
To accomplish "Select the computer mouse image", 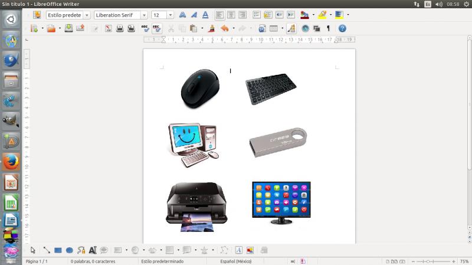I will [x=199, y=87].
